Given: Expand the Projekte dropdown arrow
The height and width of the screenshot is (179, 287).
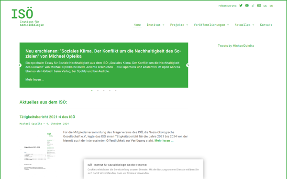Looking at the screenshot, I should tap(187, 25).
